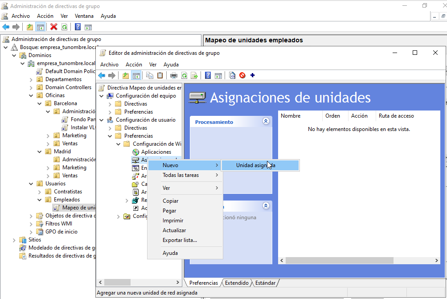Screen dimensions: 447x299
Task: Click the Refresh icon in the editor toolbar
Action: pyautogui.click(x=185, y=75)
